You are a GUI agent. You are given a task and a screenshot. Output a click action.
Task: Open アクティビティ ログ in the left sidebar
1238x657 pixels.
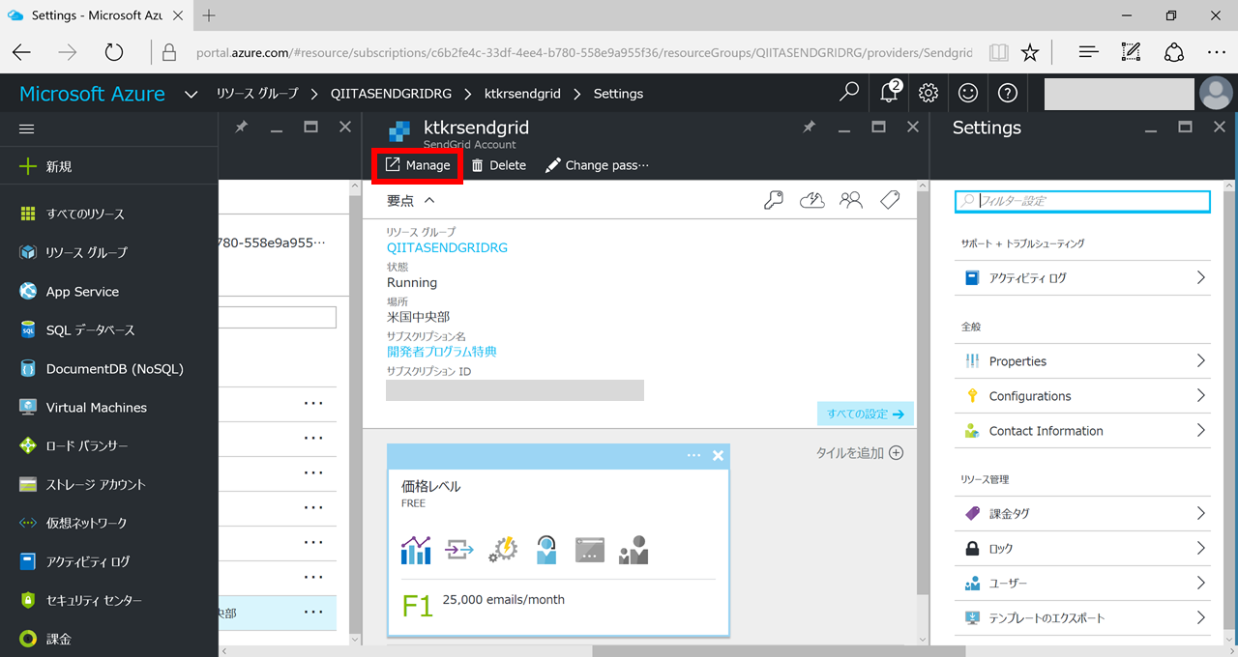pos(109,561)
